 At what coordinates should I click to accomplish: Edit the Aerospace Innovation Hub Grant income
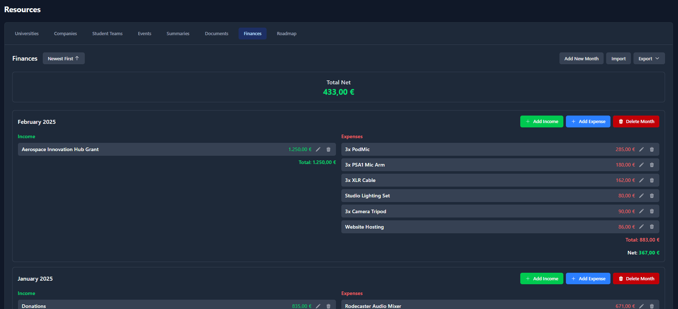pos(318,149)
